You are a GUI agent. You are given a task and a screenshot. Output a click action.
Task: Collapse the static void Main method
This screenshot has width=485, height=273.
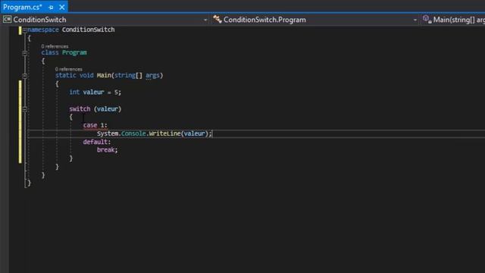[x=25, y=76]
